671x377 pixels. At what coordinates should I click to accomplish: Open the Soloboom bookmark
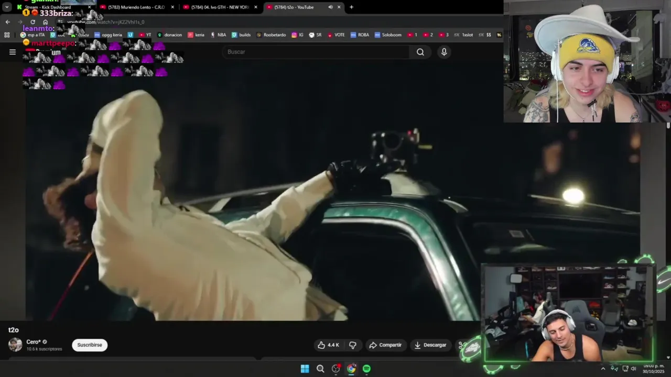click(388, 35)
